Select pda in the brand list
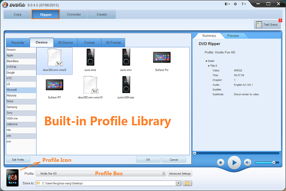286x191 pixels. pos(21,135)
